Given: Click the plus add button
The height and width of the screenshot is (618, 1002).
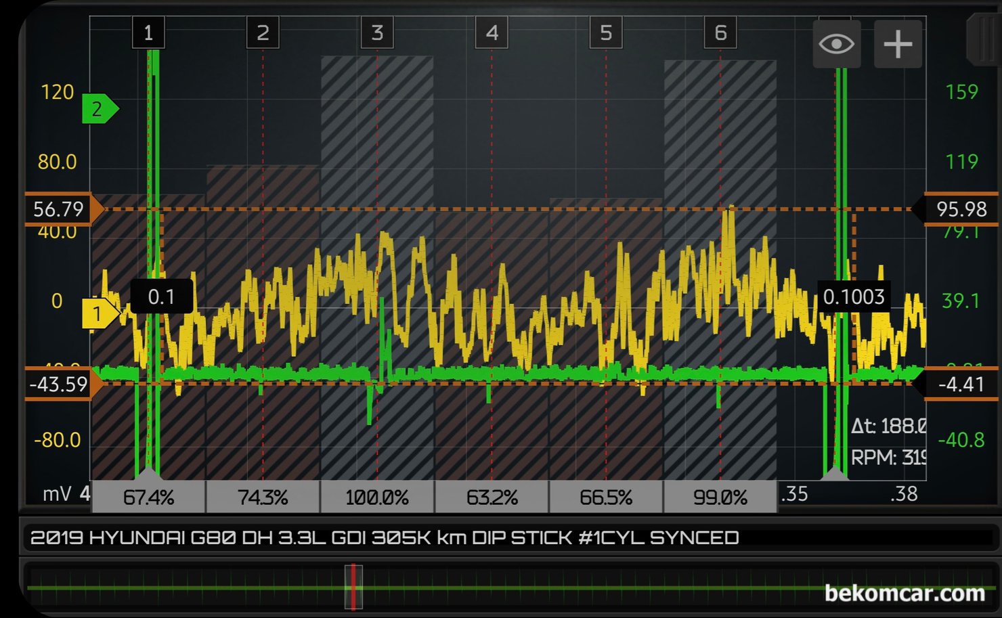Looking at the screenshot, I should 898,45.
